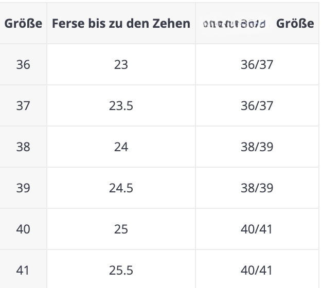Click size 41 row label
Image resolution: width=322 pixels, height=288 pixels.
pyautogui.click(x=23, y=270)
